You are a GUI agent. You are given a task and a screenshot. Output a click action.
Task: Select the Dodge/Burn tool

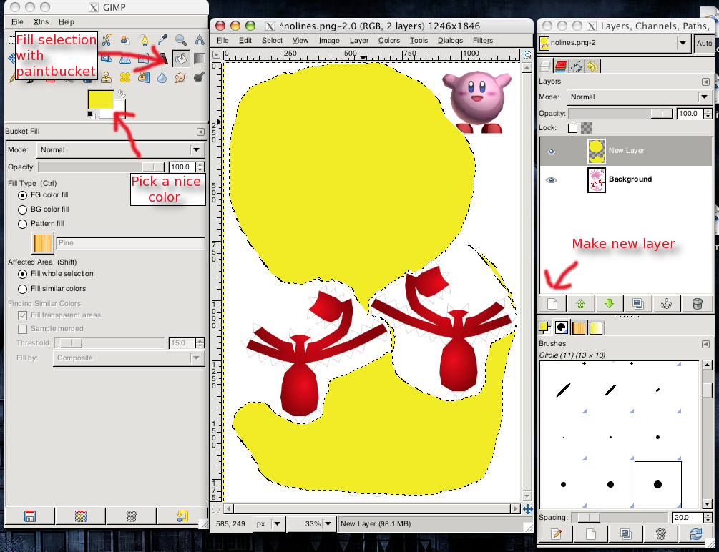click(x=199, y=77)
